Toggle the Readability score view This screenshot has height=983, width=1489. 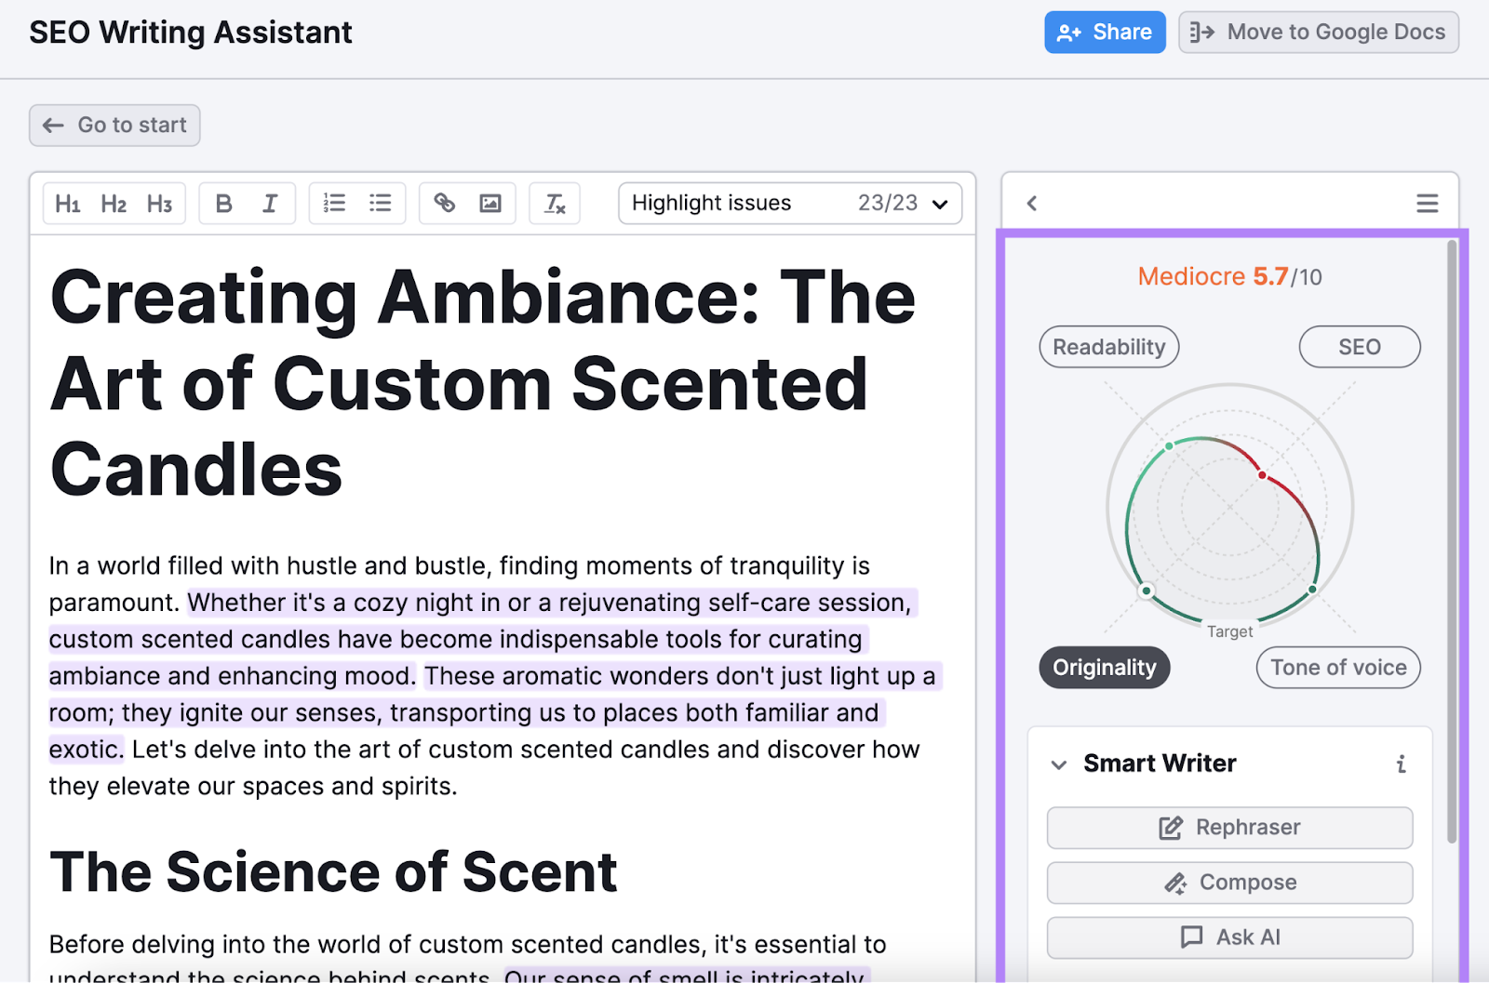click(x=1108, y=346)
